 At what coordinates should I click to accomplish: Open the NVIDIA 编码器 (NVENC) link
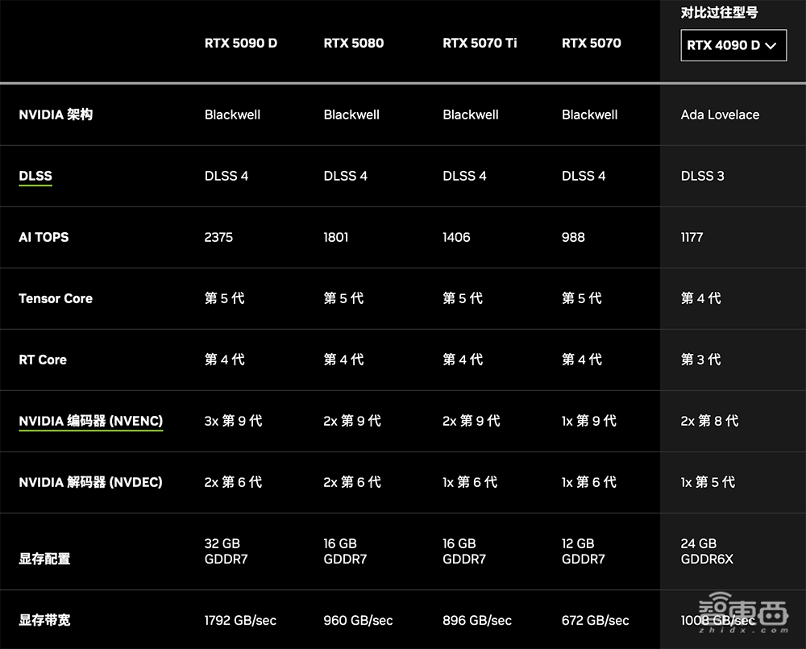[x=90, y=421]
